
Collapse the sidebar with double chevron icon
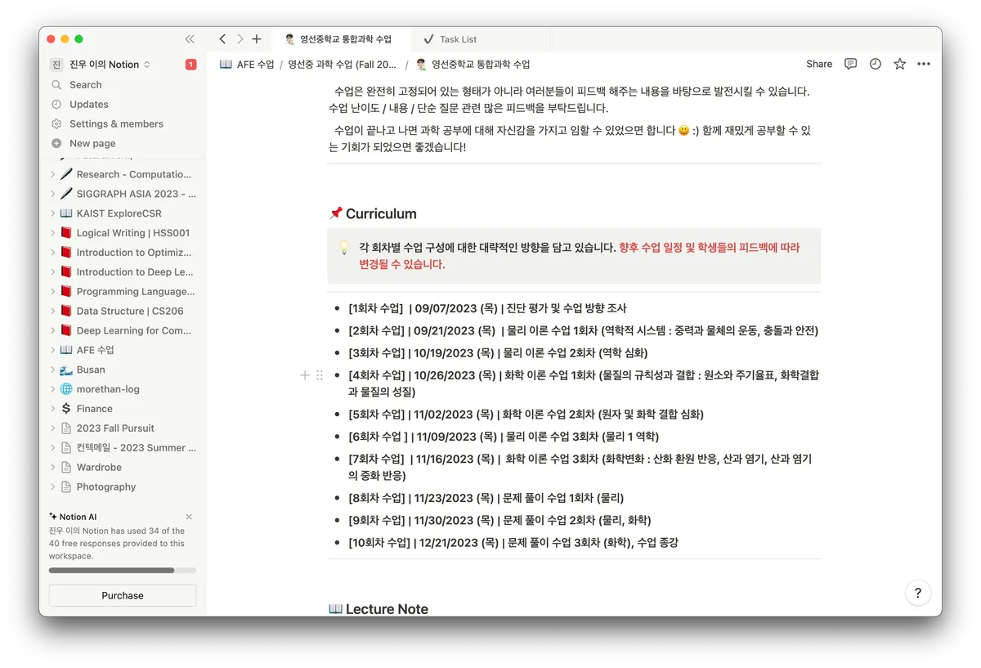[190, 39]
